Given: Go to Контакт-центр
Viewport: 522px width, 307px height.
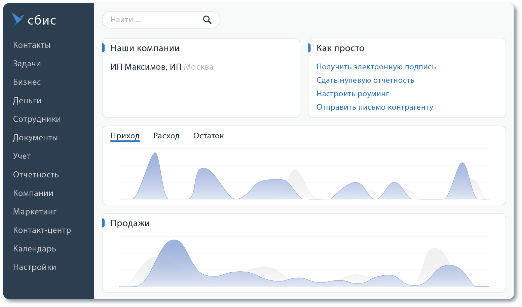Looking at the screenshot, I should point(42,230).
